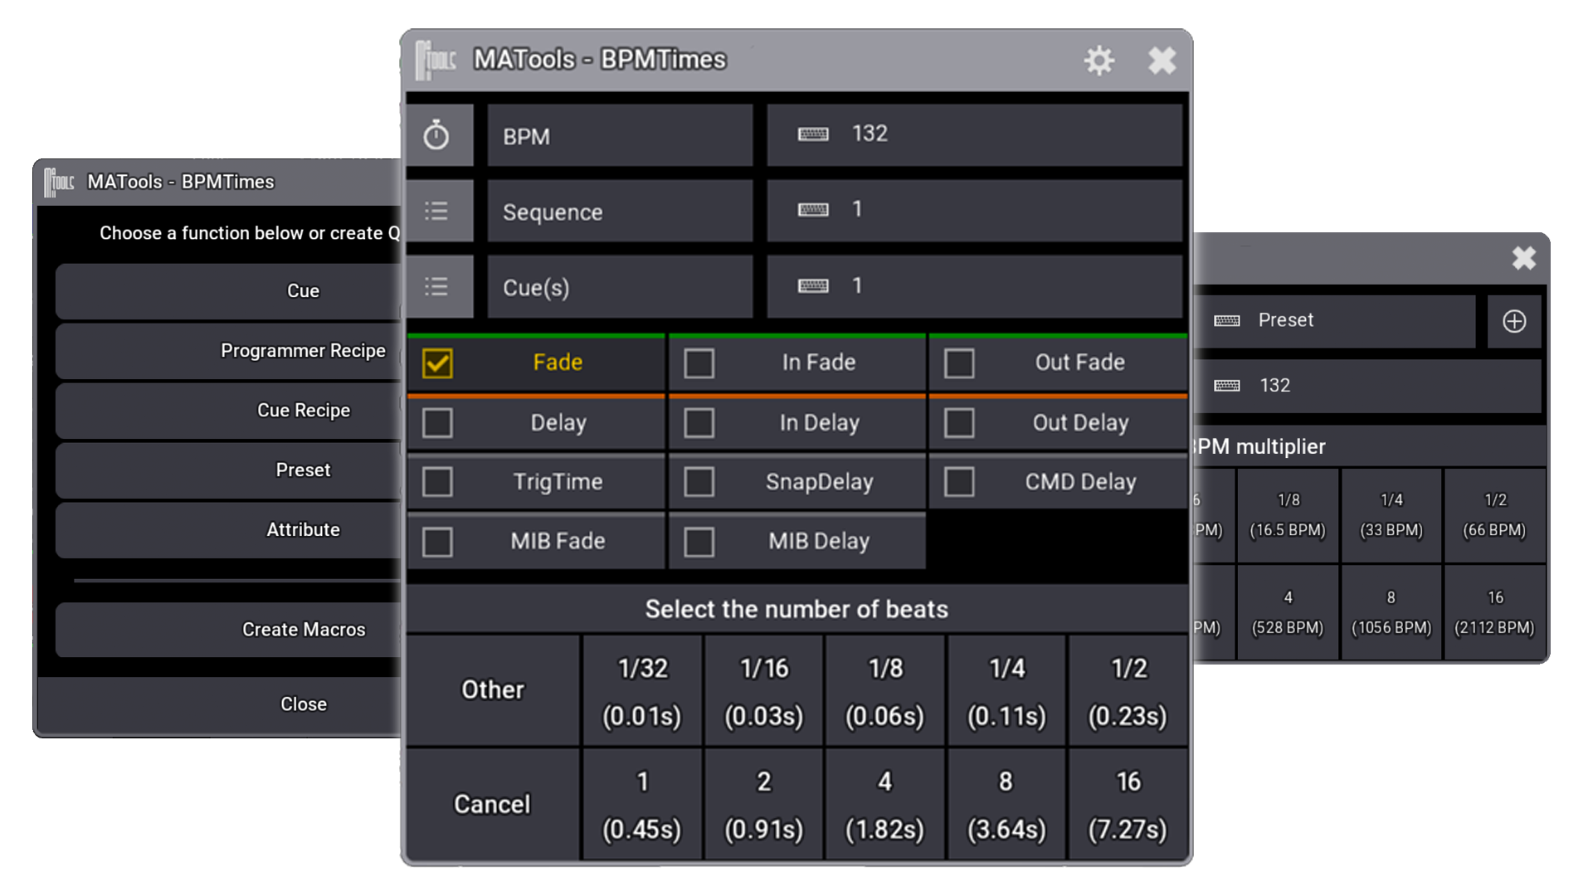The width and height of the screenshot is (1593, 896).
Task: Select 1 beat (0.45s)
Action: [x=642, y=804]
